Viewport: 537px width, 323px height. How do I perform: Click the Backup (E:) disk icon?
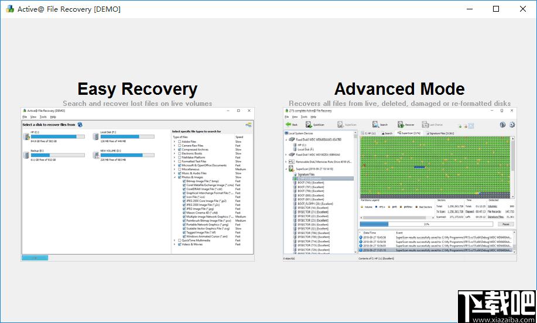click(26, 154)
